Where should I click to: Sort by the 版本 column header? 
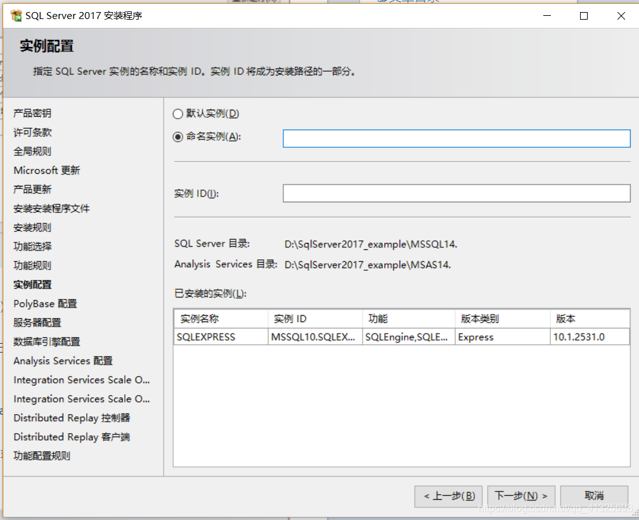[x=590, y=319]
